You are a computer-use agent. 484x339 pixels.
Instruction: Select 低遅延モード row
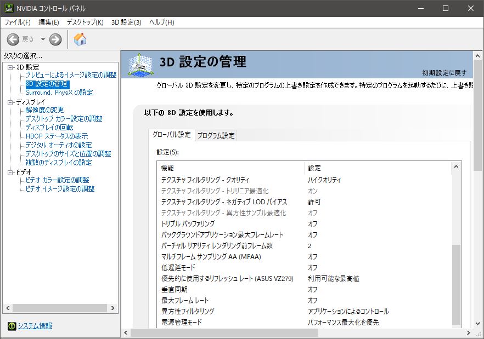pyautogui.click(x=304, y=268)
